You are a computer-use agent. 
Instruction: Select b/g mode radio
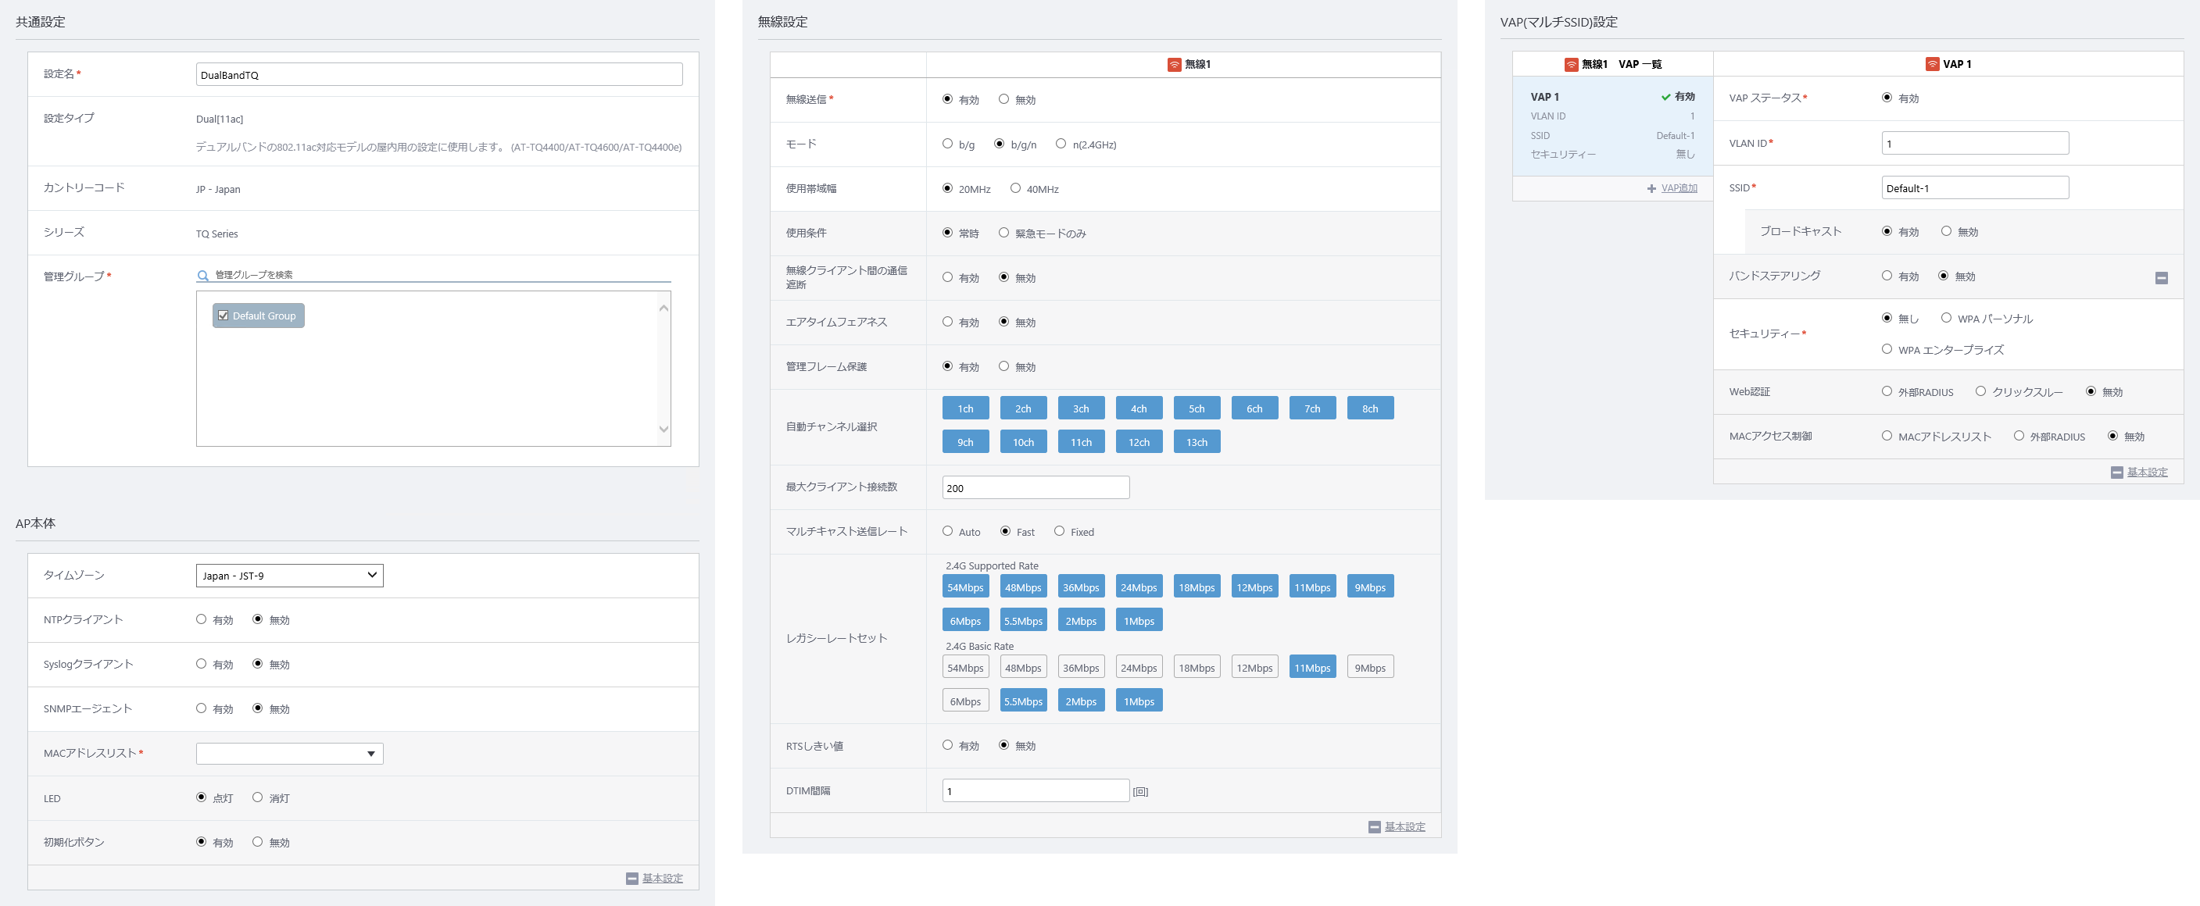pyautogui.click(x=947, y=144)
